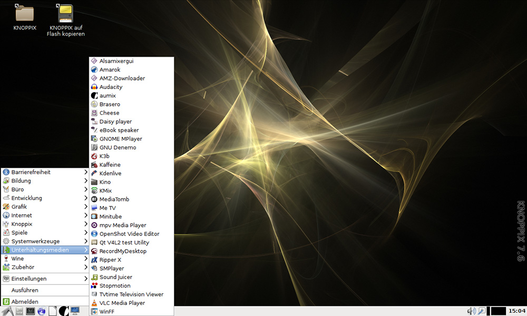Open the Systemwerkzeuge menu category
The height and width of the screenshot is (316, 527).
coord(45,241)
